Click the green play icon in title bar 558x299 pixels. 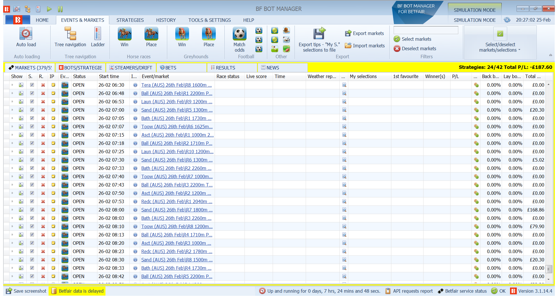(49, 9)
